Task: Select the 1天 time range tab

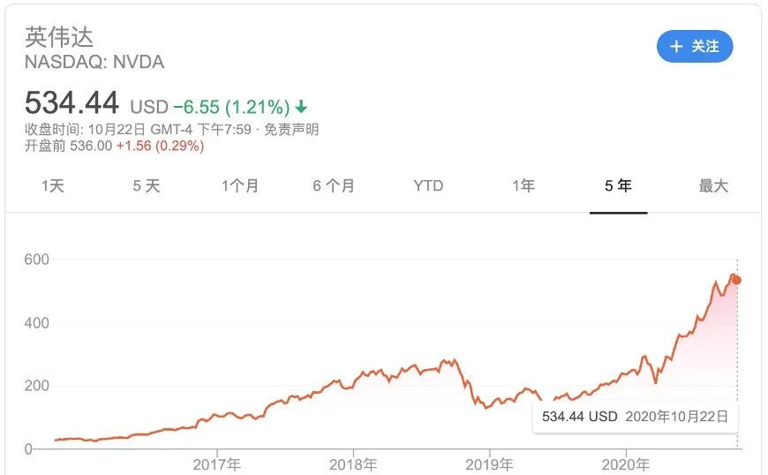Action: click(53, 186)
